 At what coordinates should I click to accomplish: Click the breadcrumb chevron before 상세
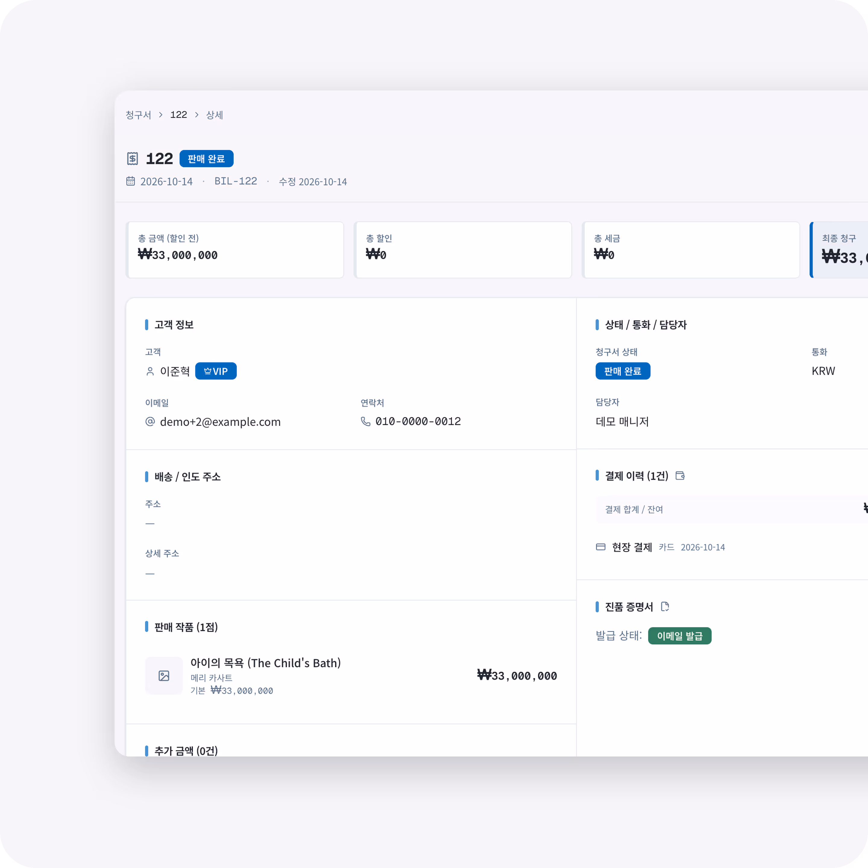[196, 115]
